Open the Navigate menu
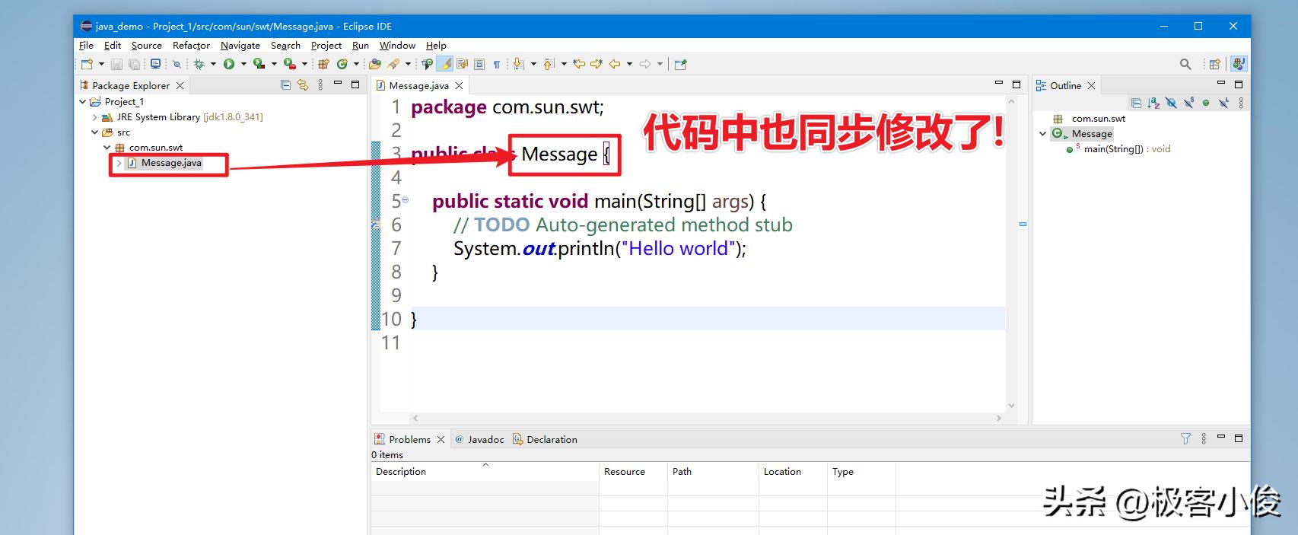The image size is (1298, 535). point(240,46)
